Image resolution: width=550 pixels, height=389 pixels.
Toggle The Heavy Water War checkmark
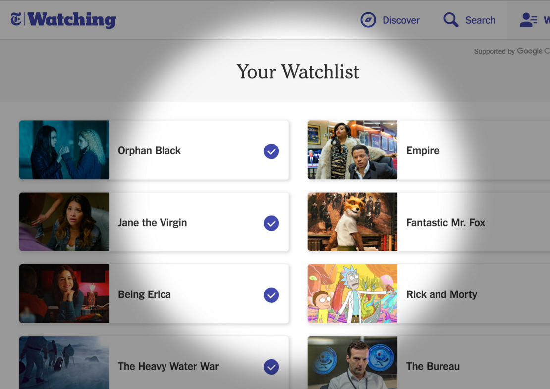(x=271, y=367)
